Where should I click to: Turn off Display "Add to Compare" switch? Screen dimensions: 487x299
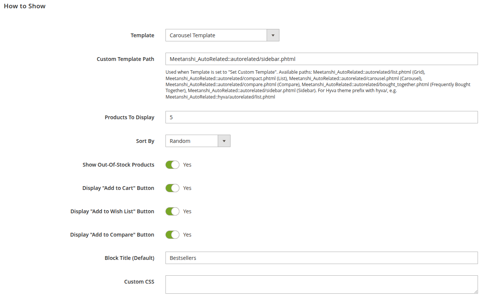click(173, 235)
